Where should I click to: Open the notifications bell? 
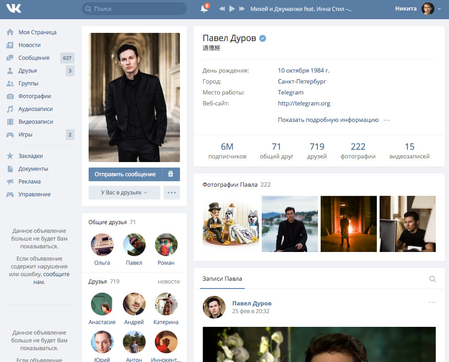point(204,9)
